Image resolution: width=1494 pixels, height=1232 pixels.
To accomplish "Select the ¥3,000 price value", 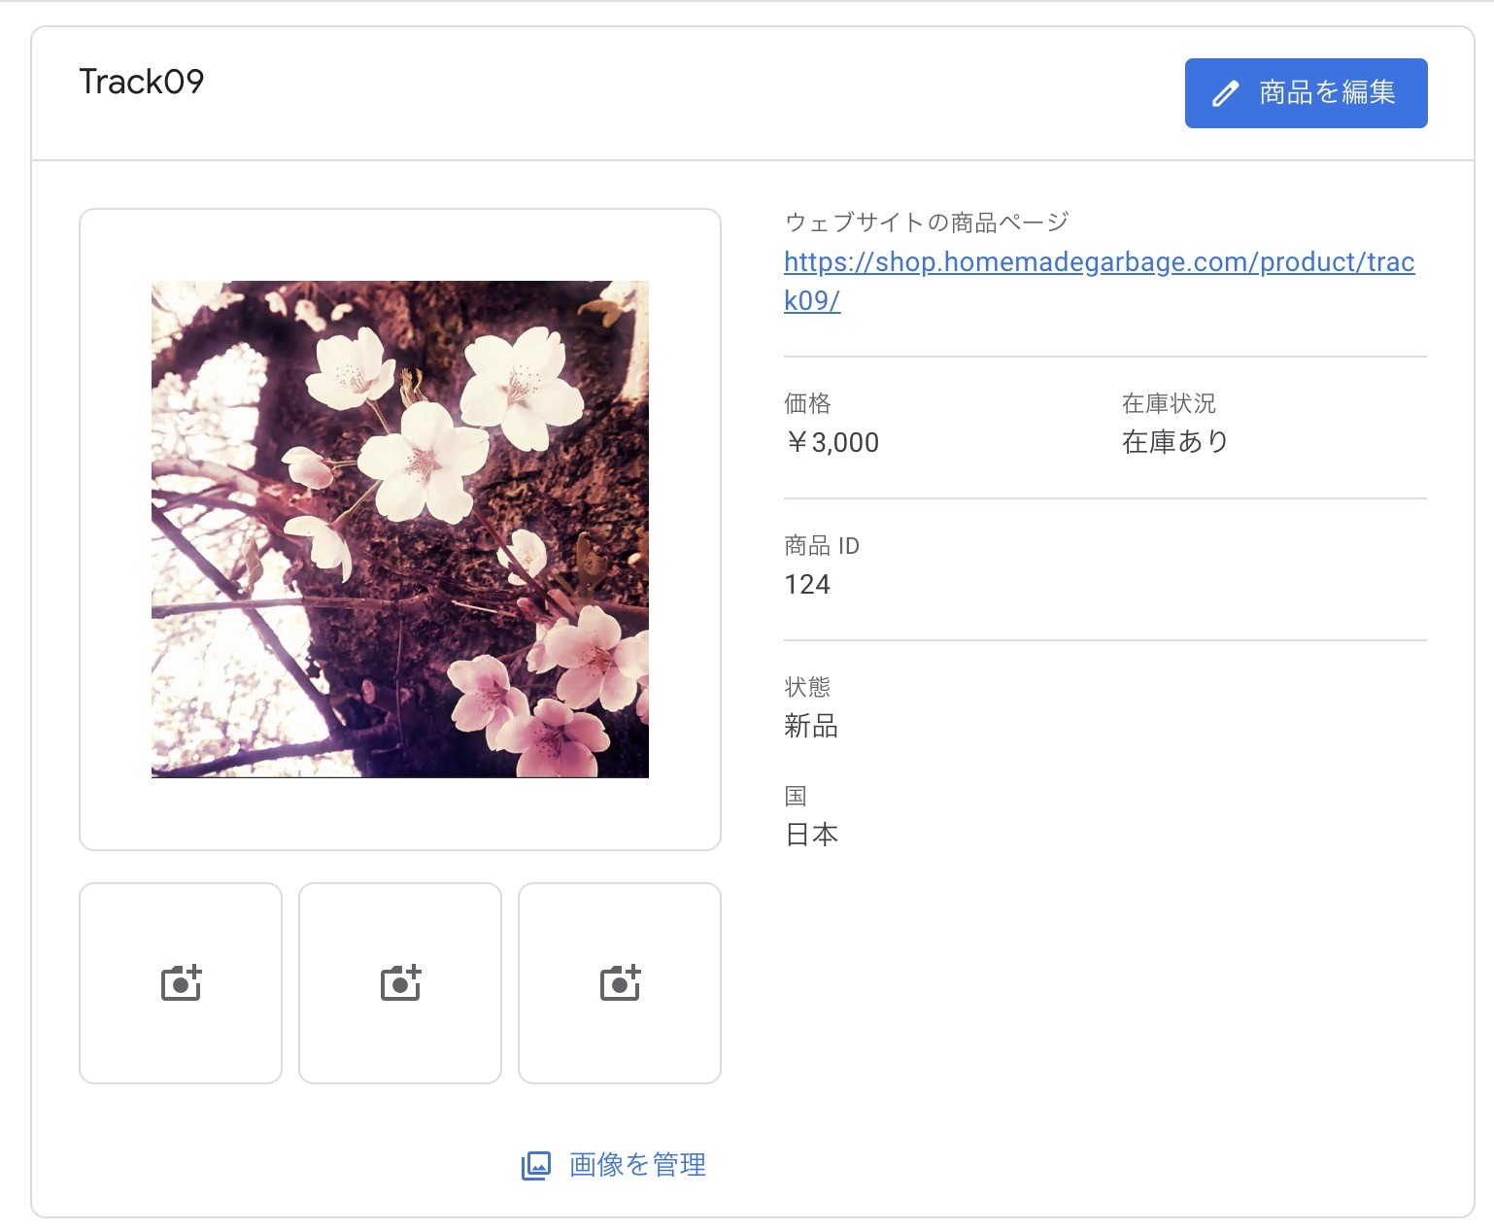I will pyautogui.click(x=832, y=442).
